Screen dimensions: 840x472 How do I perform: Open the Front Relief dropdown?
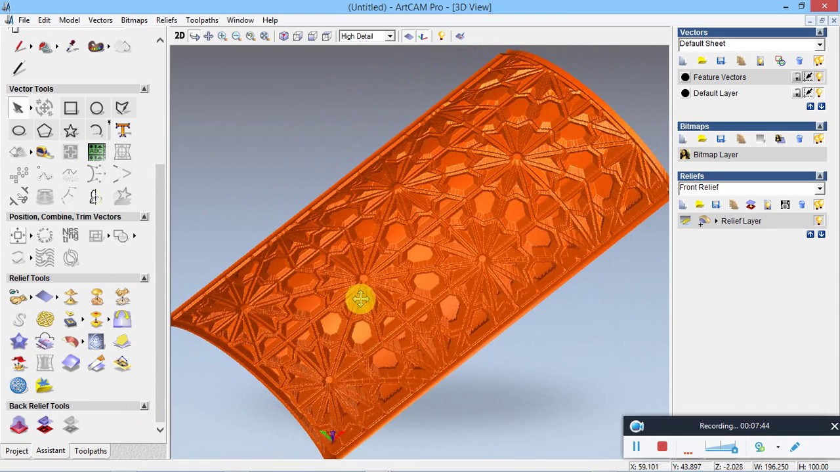820,189
